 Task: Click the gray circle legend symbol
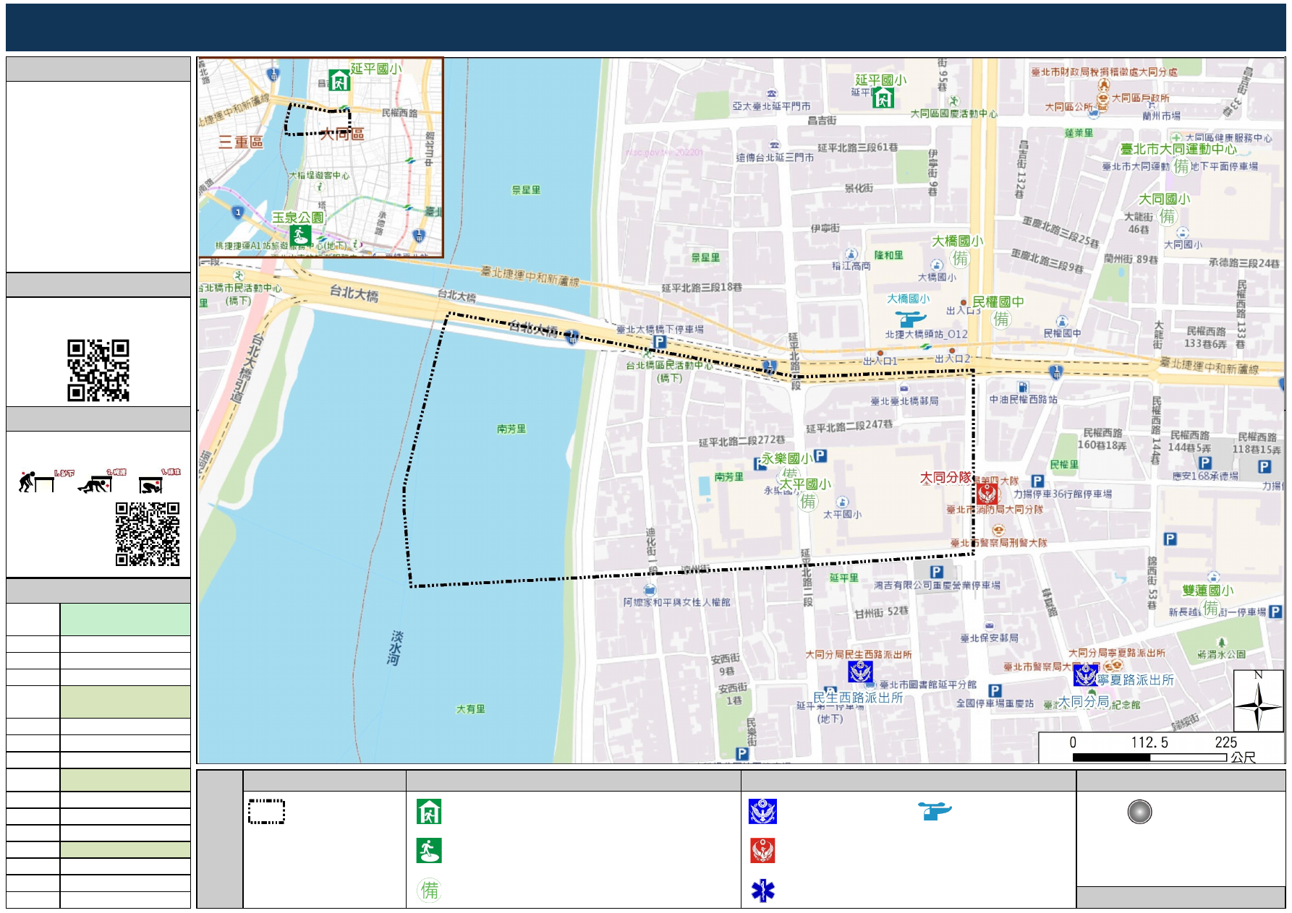click(1139, 812)
